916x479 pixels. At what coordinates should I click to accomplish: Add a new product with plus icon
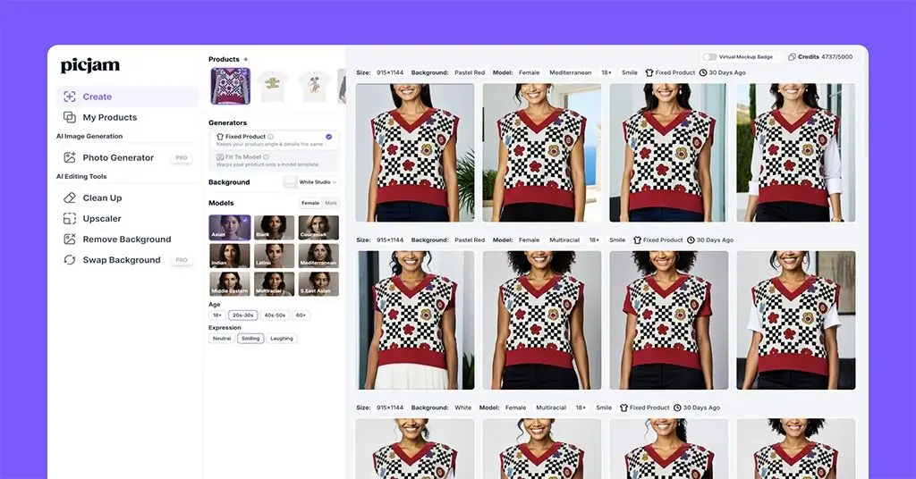[x=246, y=60]
